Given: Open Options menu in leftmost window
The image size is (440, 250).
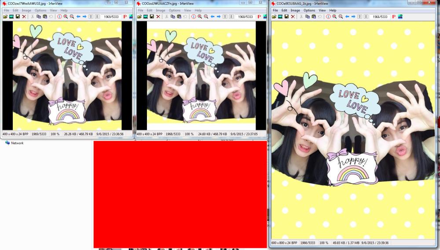Looking at the screenshot, I should click(40, 10).
